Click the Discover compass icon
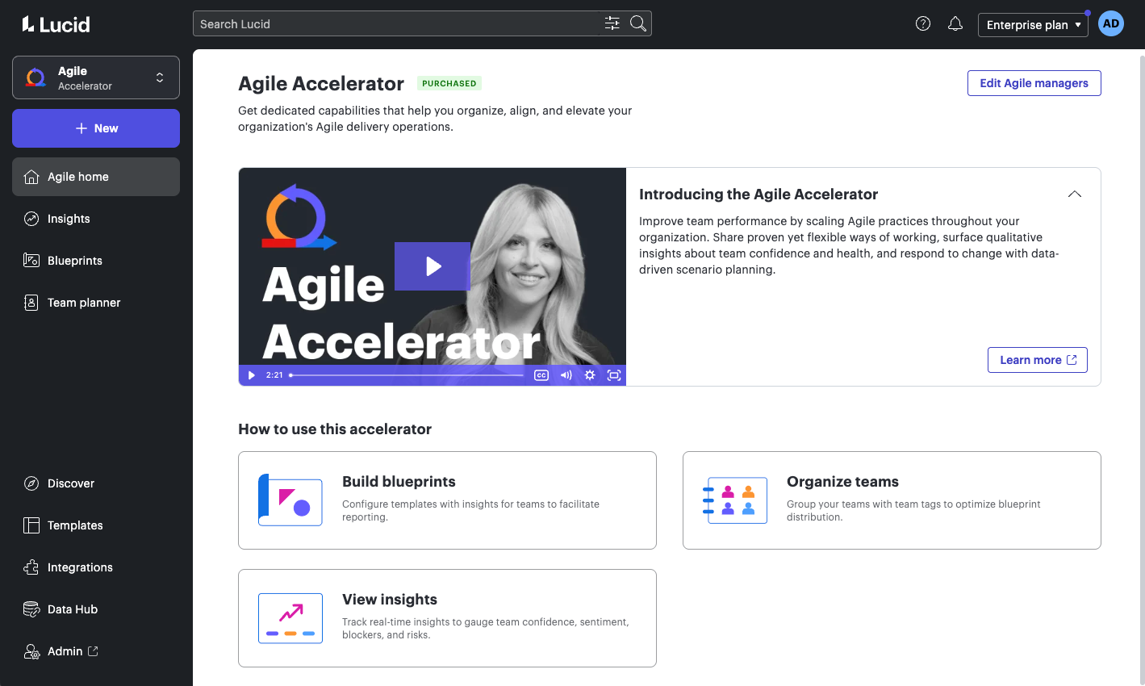 pyautogui.click(x=31, y=483)
